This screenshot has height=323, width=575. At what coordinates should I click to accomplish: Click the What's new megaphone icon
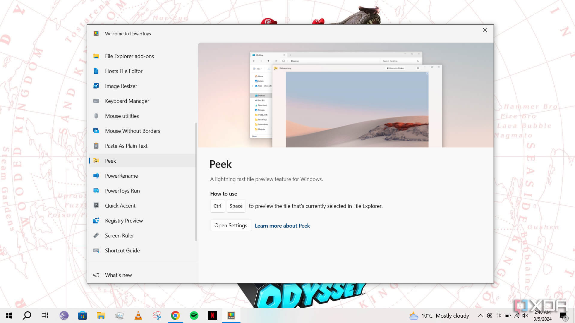pyautogui.click(x=96, y=275)
